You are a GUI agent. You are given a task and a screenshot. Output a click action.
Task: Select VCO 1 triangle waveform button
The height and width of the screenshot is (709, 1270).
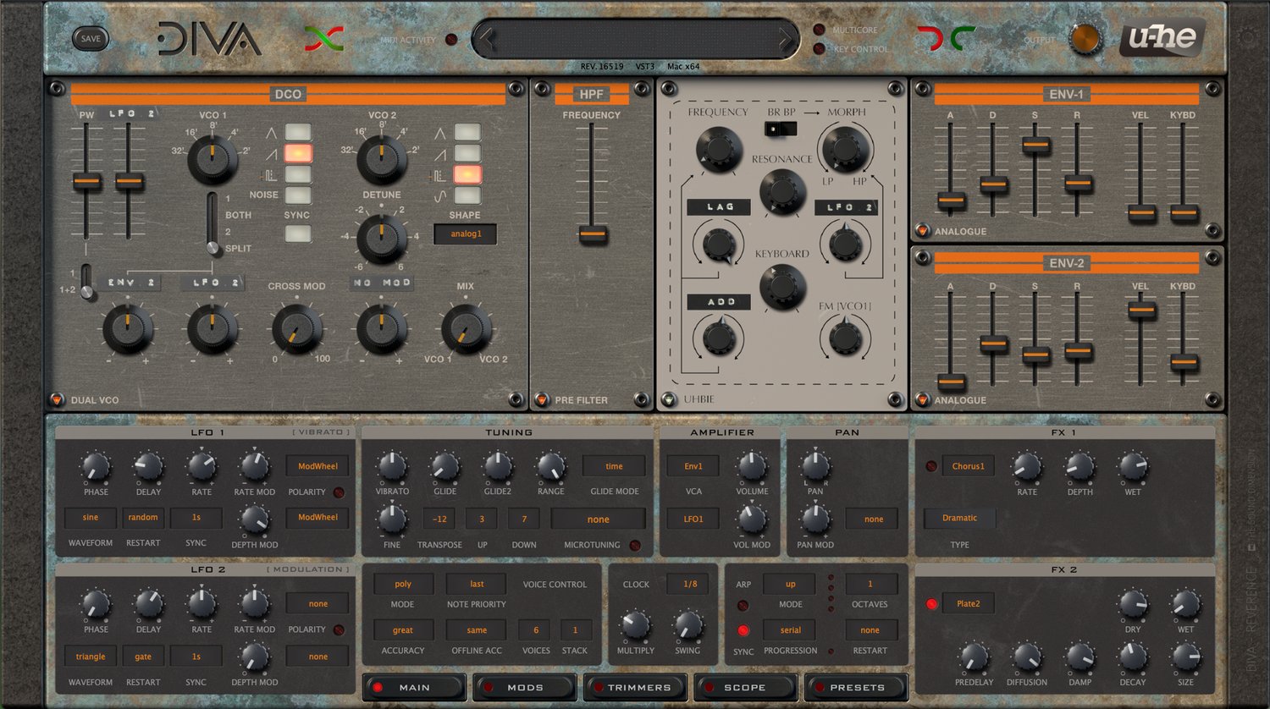click(x=298, y=132)
